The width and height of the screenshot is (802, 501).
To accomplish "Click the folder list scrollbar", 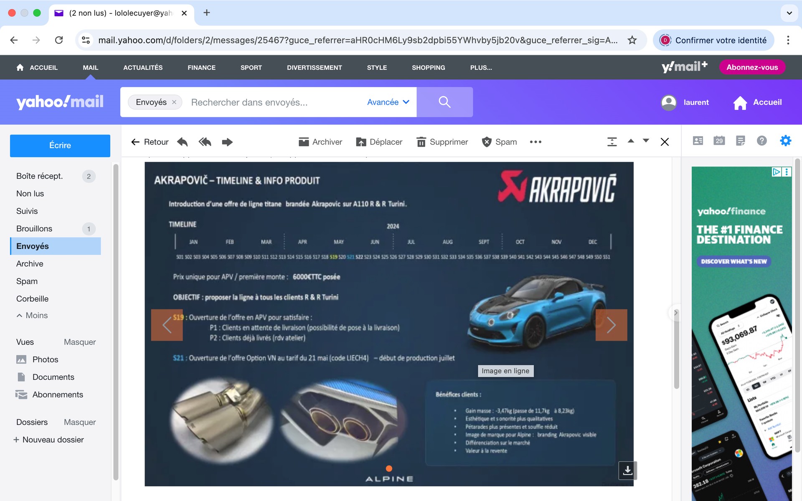I will 116,321.
